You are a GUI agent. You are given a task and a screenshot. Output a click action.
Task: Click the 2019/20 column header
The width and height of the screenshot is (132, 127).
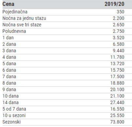click(114, 4)
